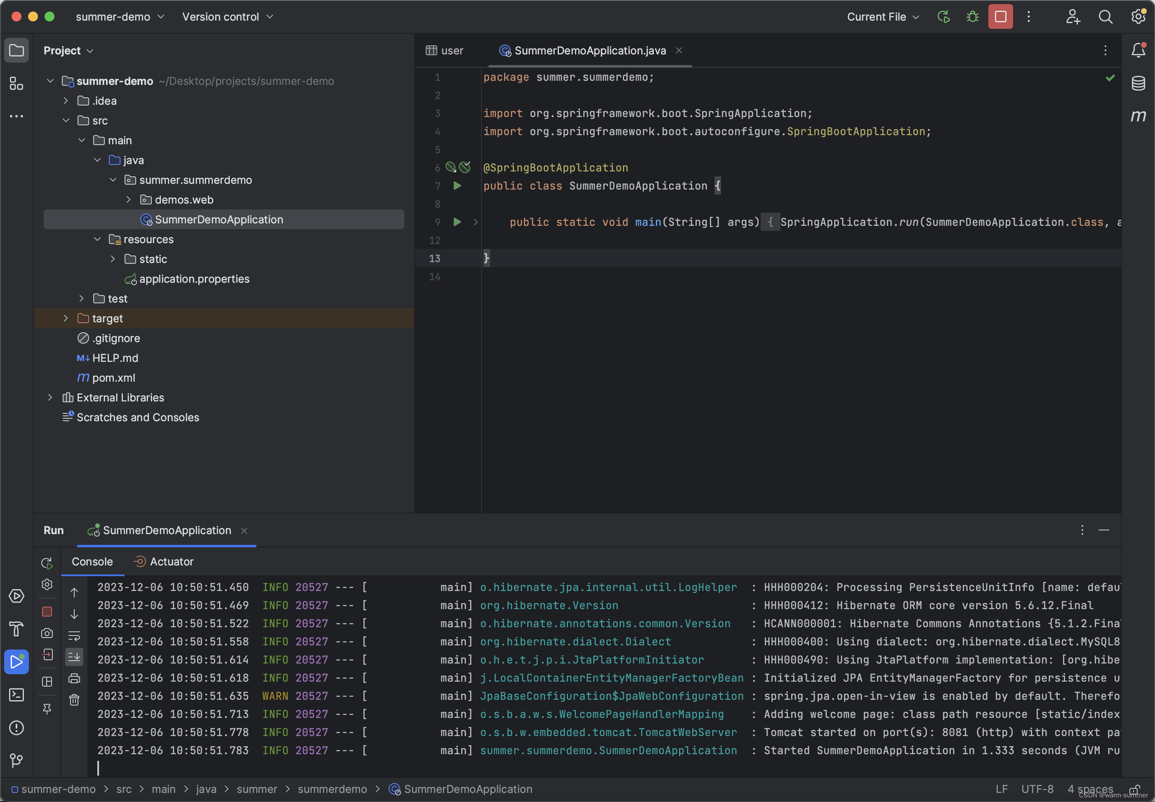Expand the demos.web package

128,199
